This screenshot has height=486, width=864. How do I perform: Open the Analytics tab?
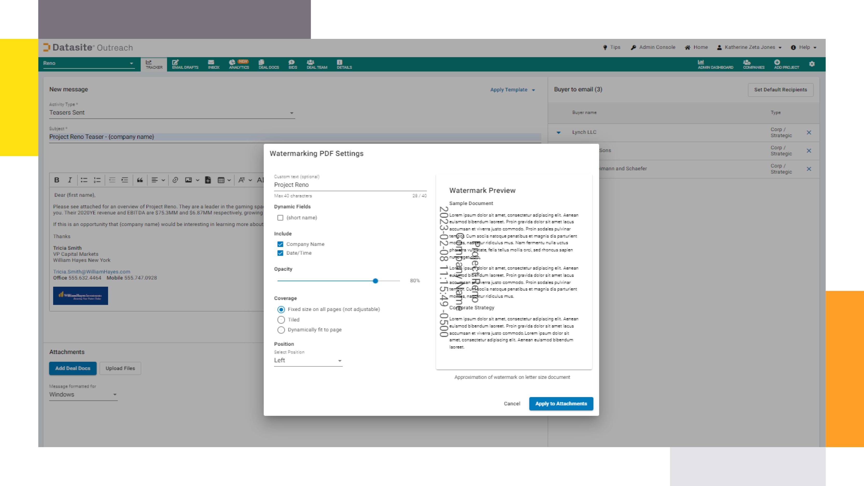pyautogui.click(x=239, y=64)
